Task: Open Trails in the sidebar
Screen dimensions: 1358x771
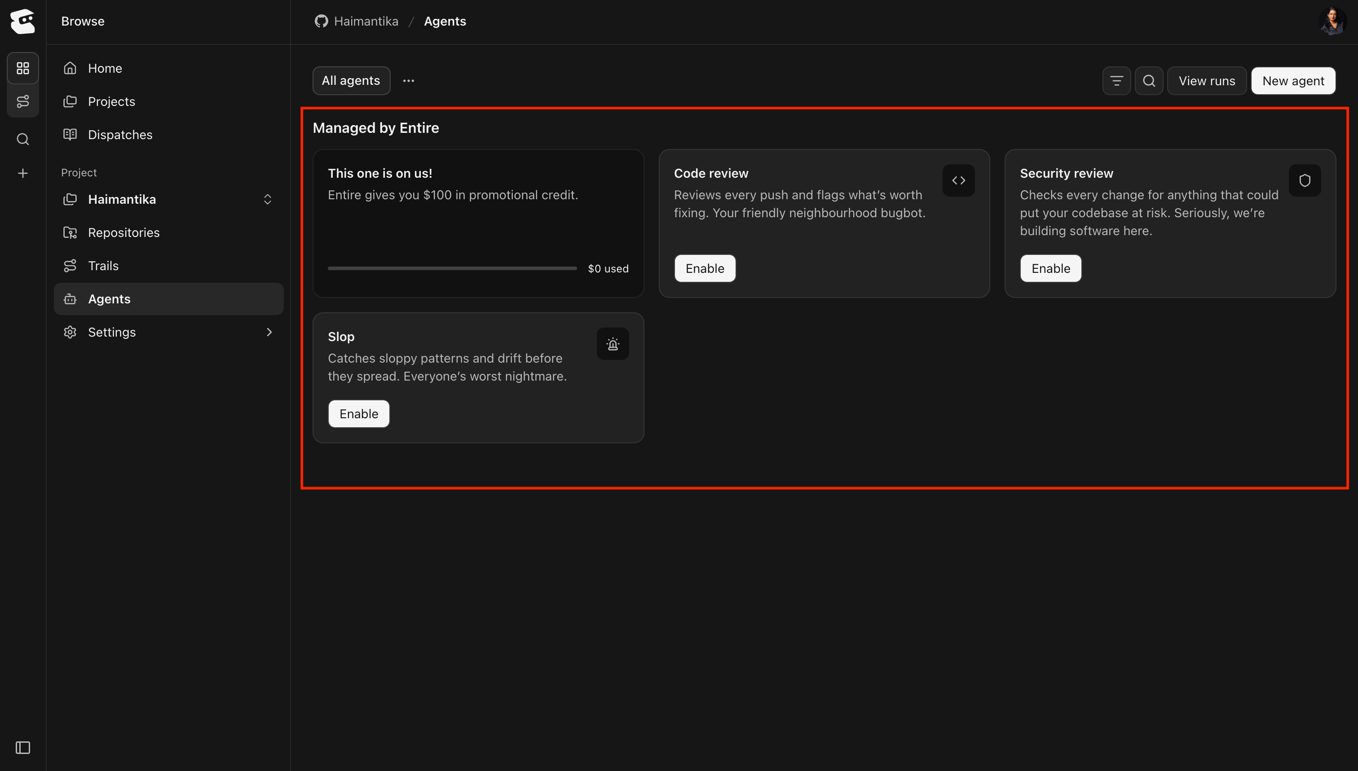Action: tap(168, 266)
